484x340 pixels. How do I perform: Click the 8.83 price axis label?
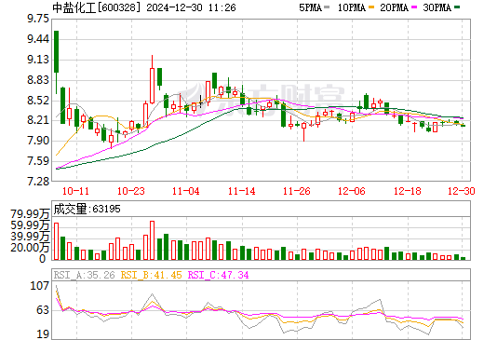coord(38,80)
